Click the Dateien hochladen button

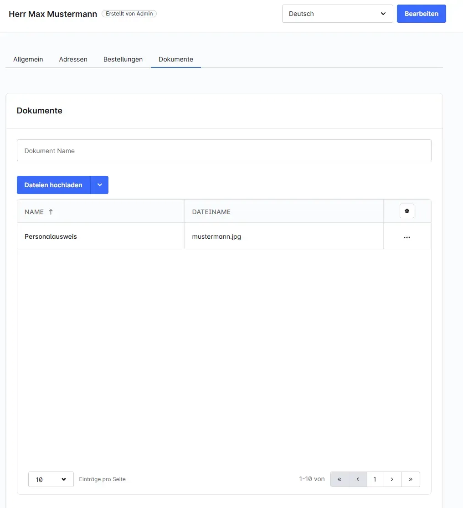[53, 185]
